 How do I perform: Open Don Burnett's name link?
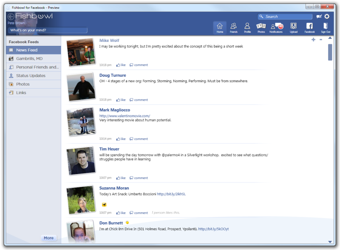click(x=111, y=223)
